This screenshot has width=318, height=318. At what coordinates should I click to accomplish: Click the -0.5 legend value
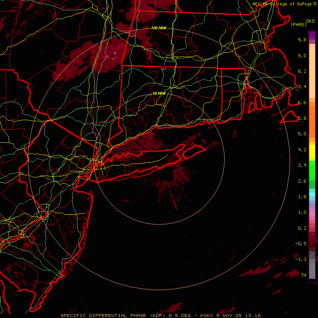click(x=301, y=244)
